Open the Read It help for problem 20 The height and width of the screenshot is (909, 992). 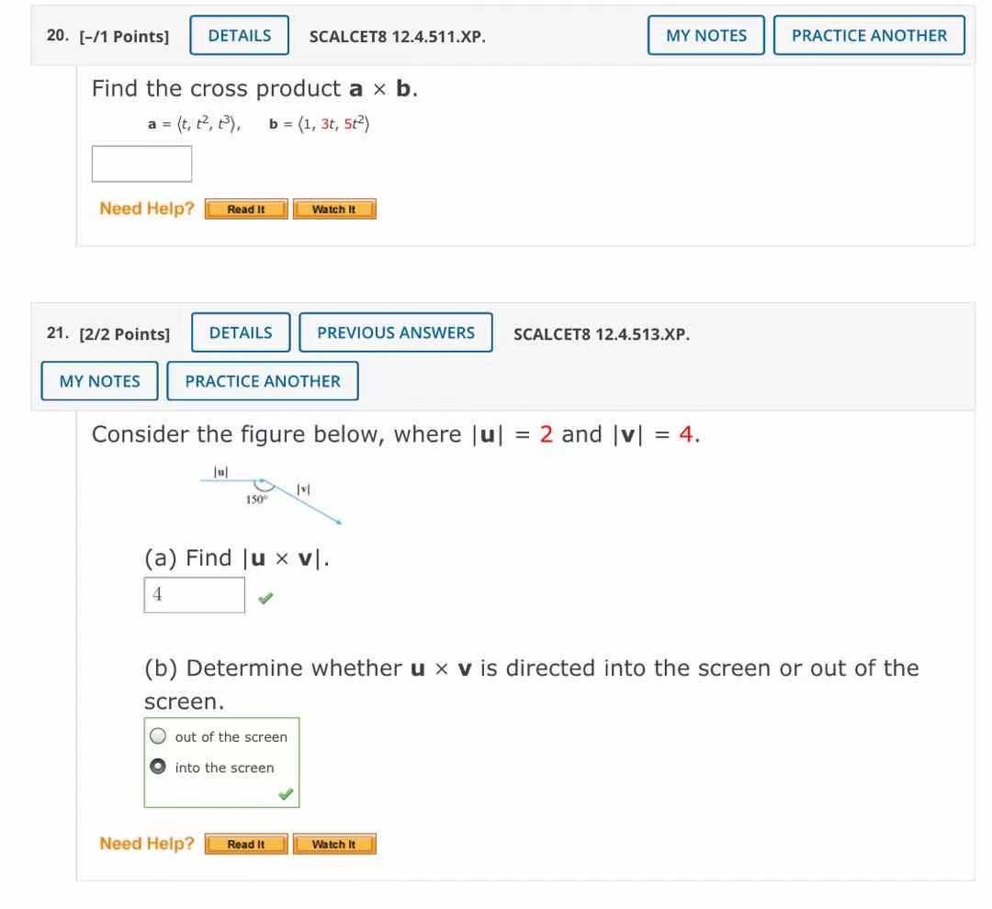(244, 208)
